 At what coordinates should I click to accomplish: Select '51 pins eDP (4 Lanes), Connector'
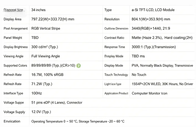[57, 103]
